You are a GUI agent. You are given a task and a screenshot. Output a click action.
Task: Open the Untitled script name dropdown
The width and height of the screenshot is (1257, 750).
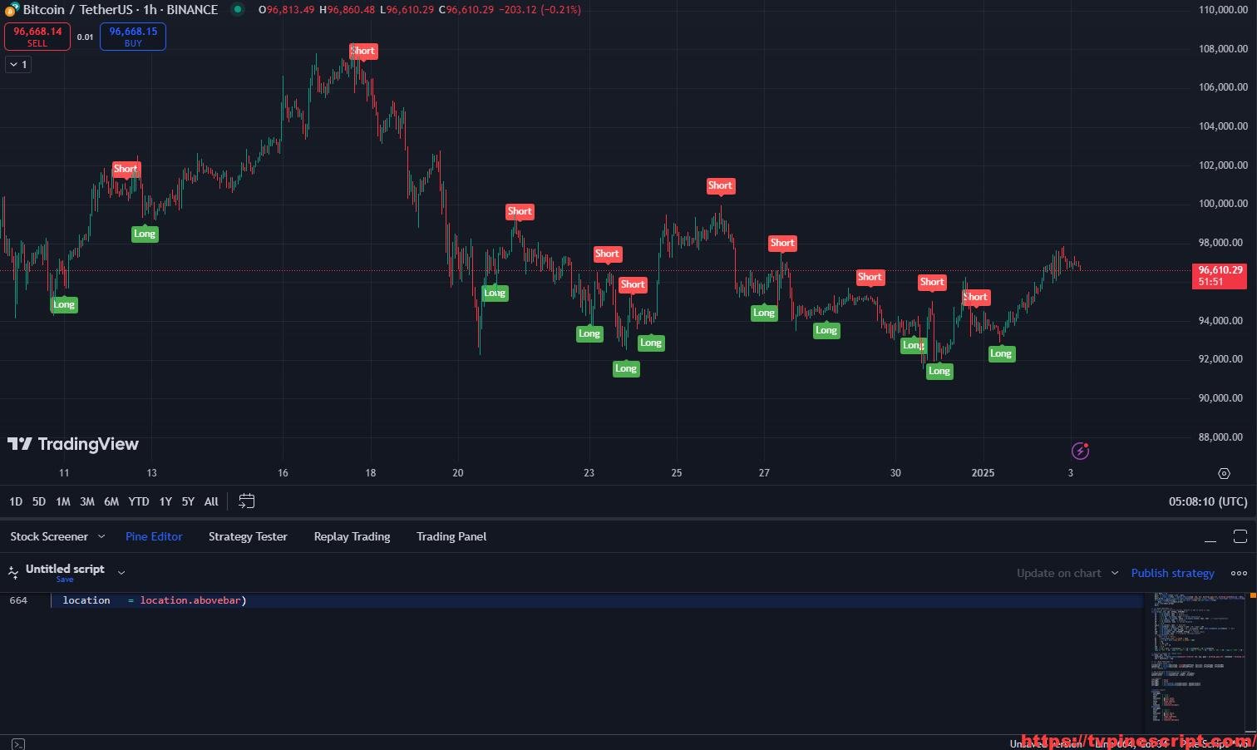(x=121, y=572)
